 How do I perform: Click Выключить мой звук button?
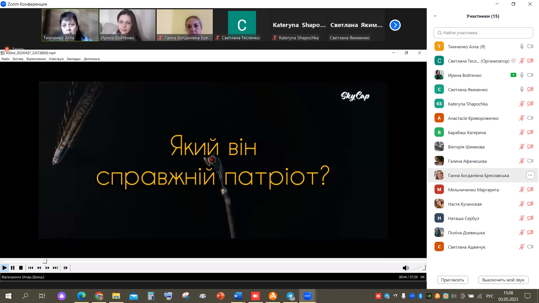pyautogui.click(x=503, y=280)
